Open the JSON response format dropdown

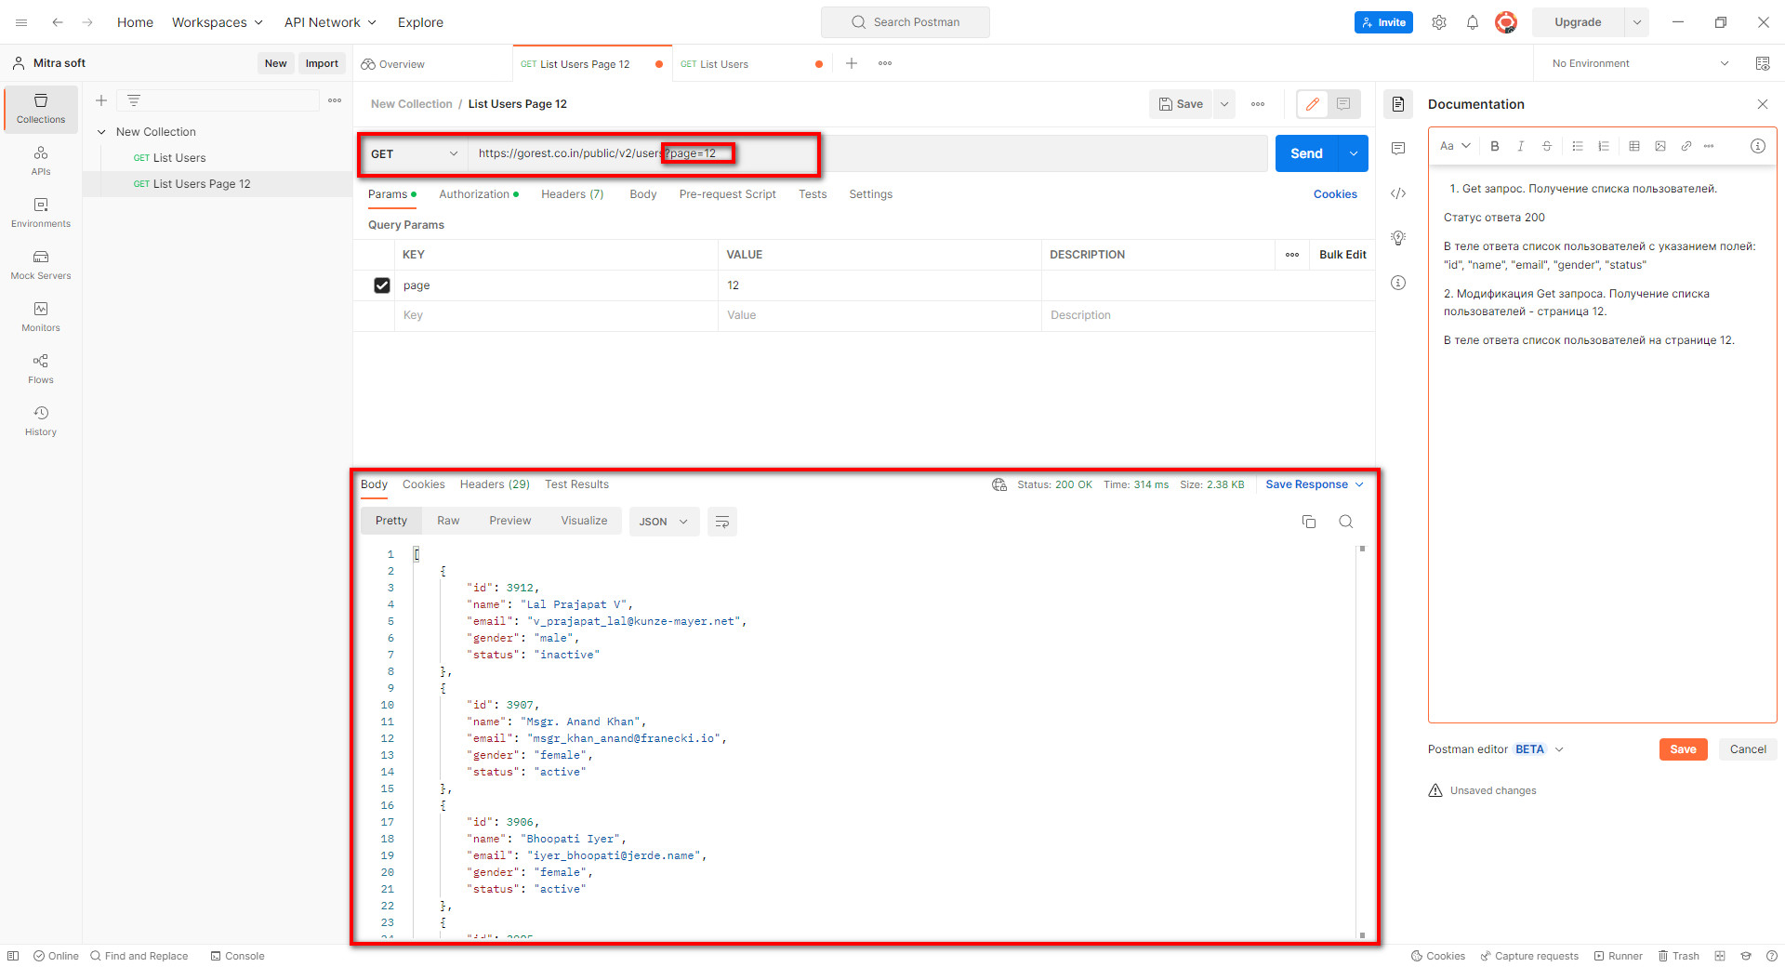[x=664, y=522]
